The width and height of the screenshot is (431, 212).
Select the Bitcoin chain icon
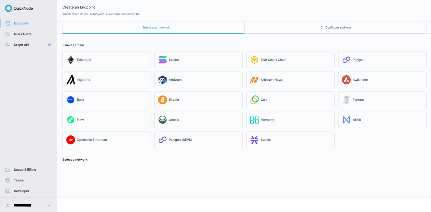point(162,100)
